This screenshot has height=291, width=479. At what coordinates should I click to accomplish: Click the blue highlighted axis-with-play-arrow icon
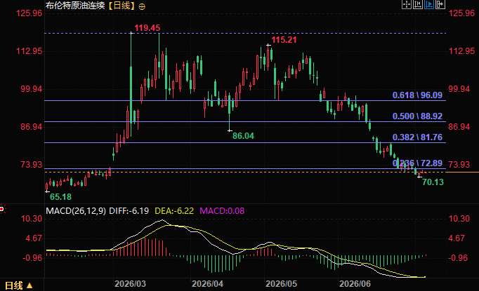point(429,4)
